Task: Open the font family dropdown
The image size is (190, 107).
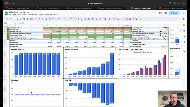Action: tap(61, 19)
